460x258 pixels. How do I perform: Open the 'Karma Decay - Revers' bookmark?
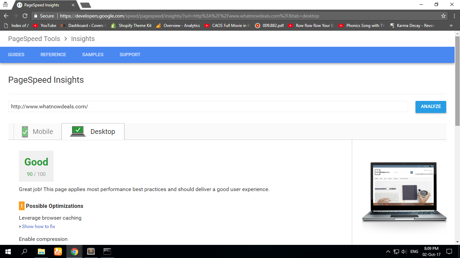(412, 26)
